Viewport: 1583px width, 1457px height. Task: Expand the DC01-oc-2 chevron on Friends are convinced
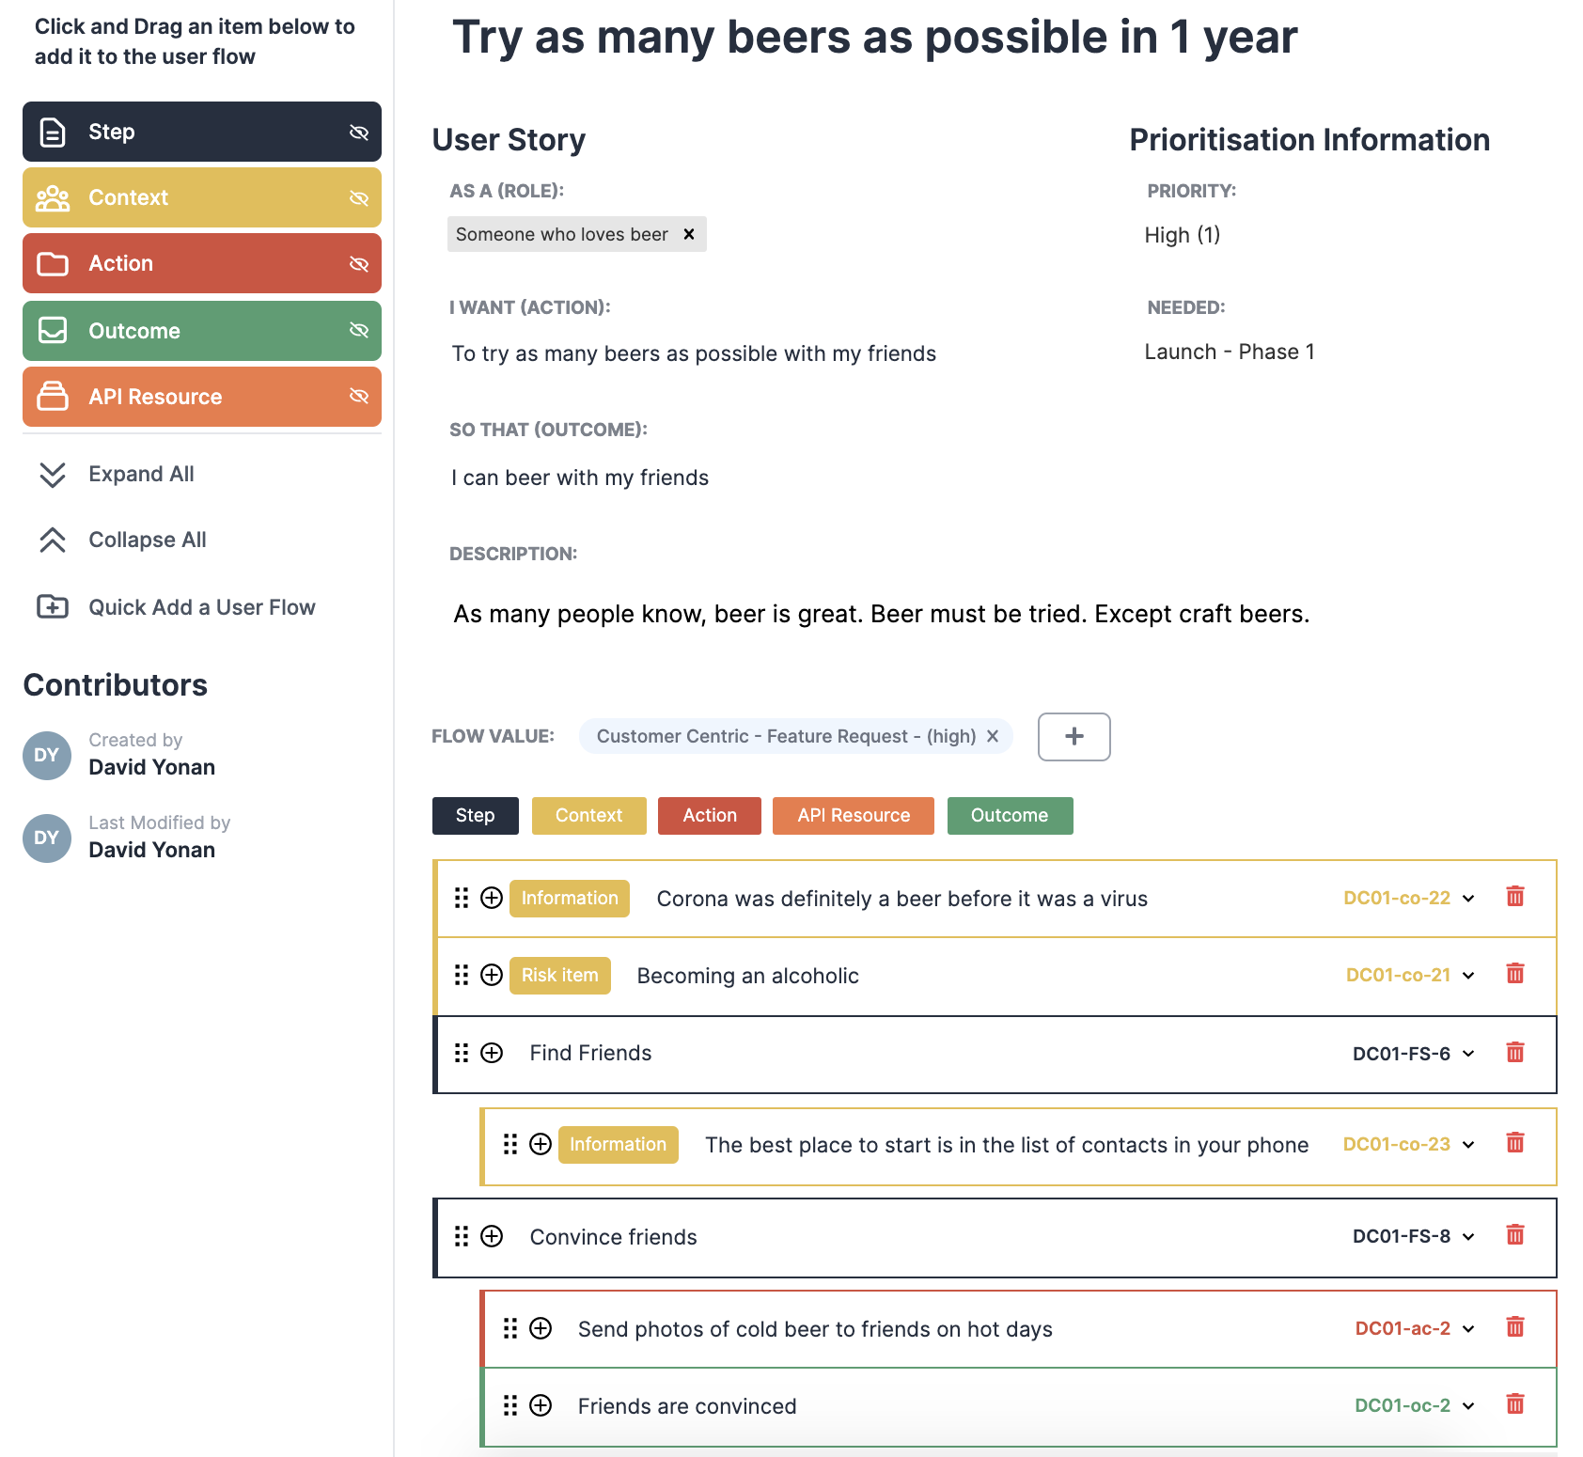coord(1466,1405)
